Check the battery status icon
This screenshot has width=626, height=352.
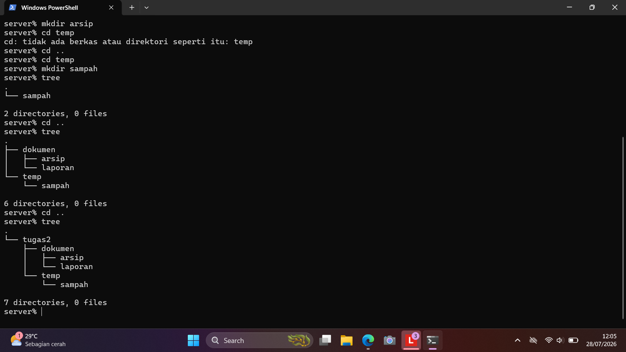coord(573,340)
